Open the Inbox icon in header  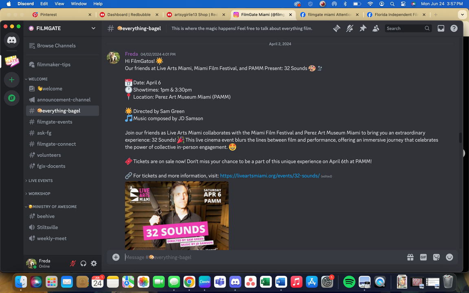441,28
